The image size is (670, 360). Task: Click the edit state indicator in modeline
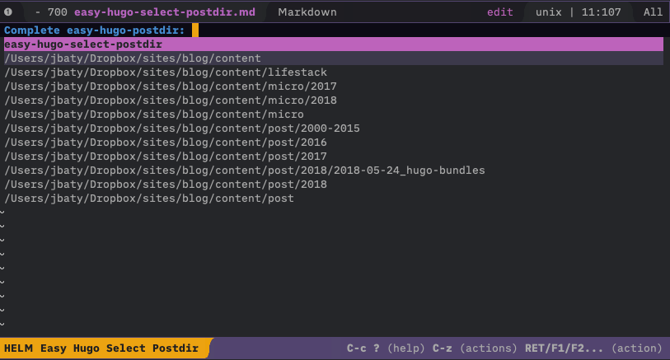pyautogui.click(x=499, y=12)
